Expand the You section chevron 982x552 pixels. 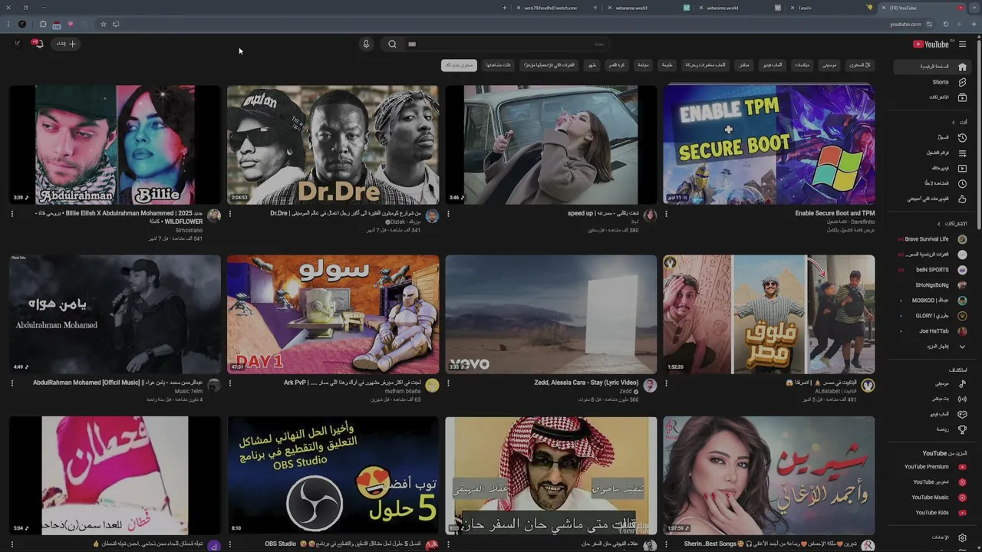[954, 122]
